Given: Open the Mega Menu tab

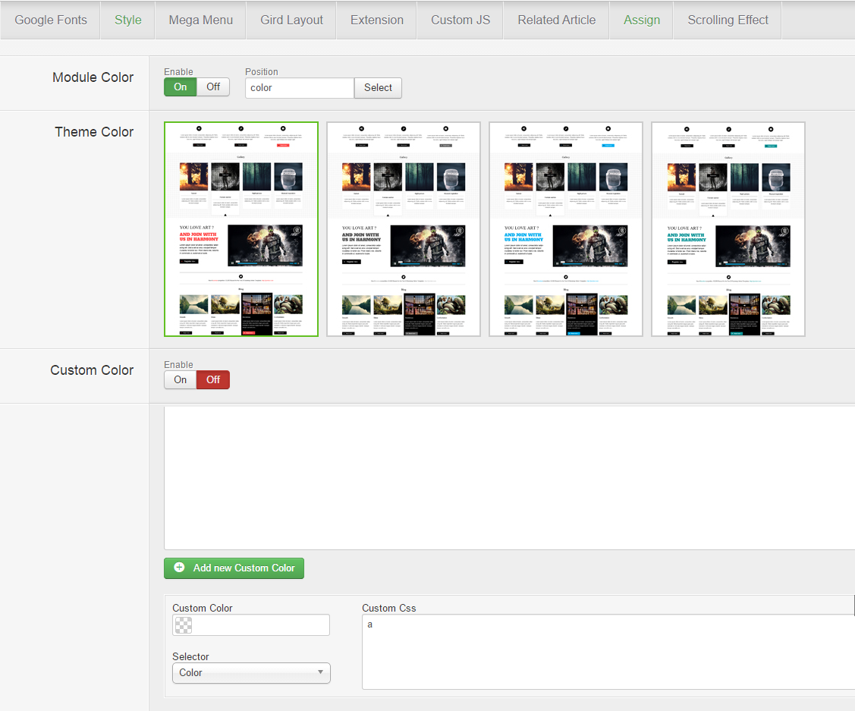Looking at the screenshot, I should (x=200, y=20).
